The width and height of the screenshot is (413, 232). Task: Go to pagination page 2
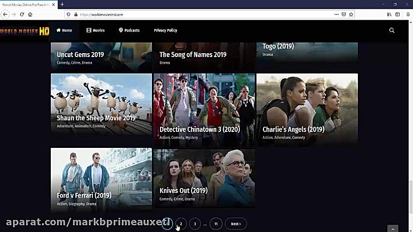click(181, 224)
